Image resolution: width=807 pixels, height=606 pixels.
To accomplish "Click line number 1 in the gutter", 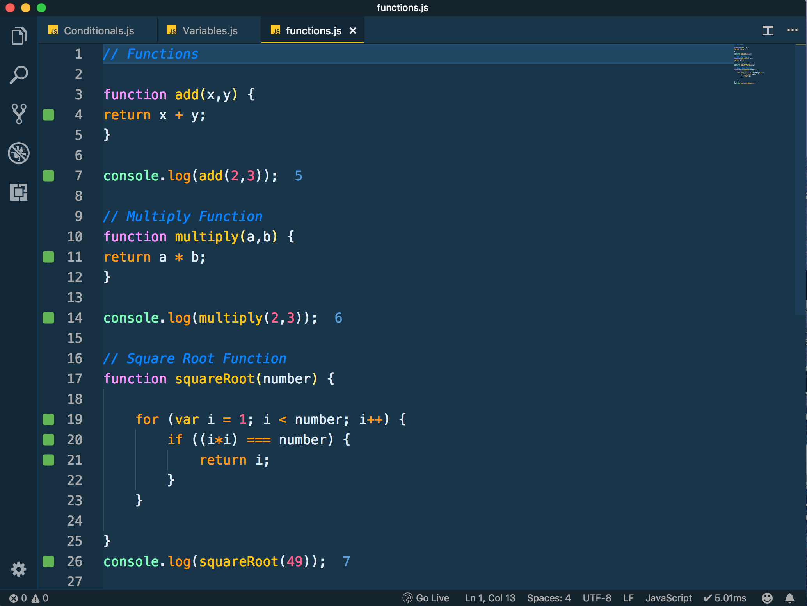I will pos(78,54).
